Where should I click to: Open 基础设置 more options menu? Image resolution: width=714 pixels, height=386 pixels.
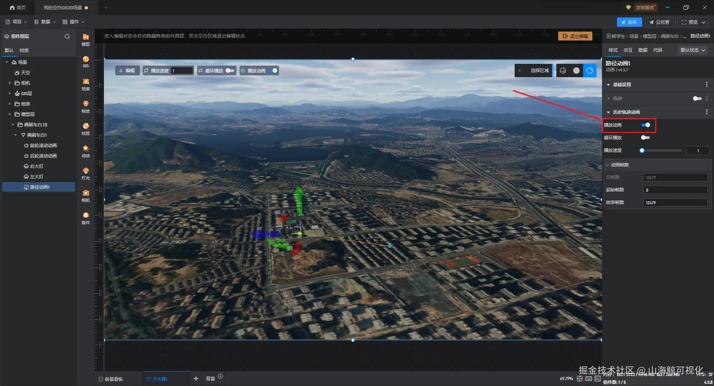(707, 85)
